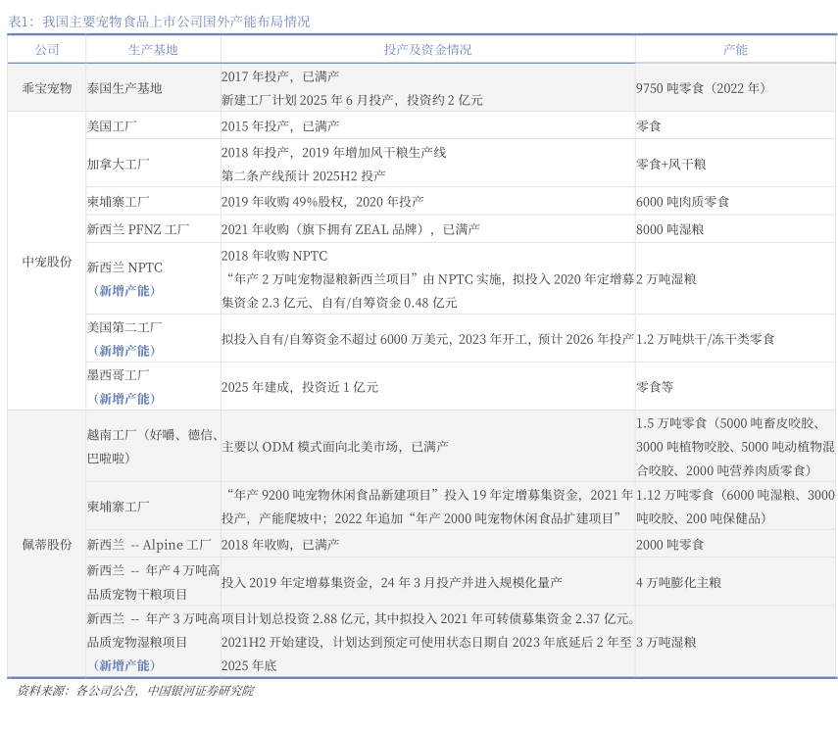Select the '生产基地' column header

pyautogui.click(x=153, y=49)
